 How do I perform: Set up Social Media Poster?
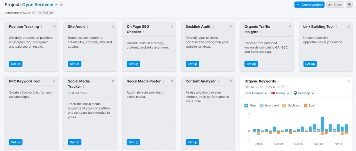(133, 142)
